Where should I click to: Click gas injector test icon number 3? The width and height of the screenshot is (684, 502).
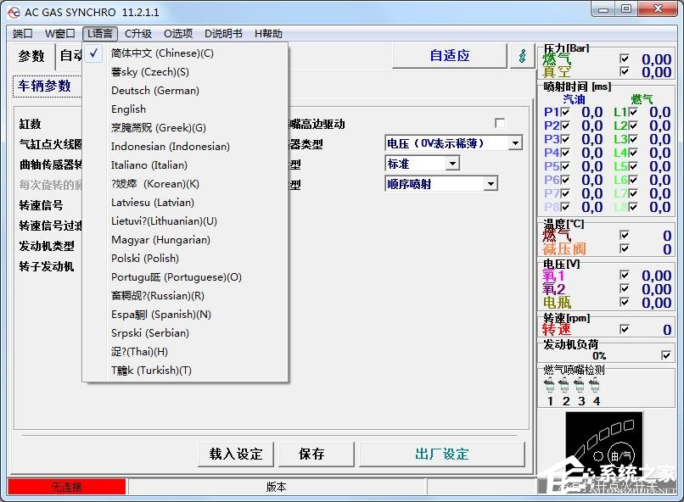click(580, 386)
